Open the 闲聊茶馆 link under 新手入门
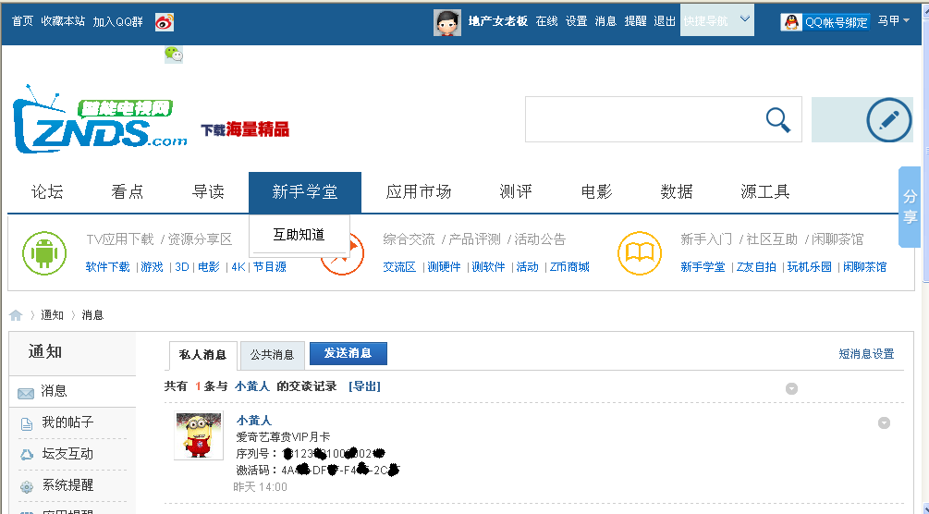929x514 pixels. [865, 267]
